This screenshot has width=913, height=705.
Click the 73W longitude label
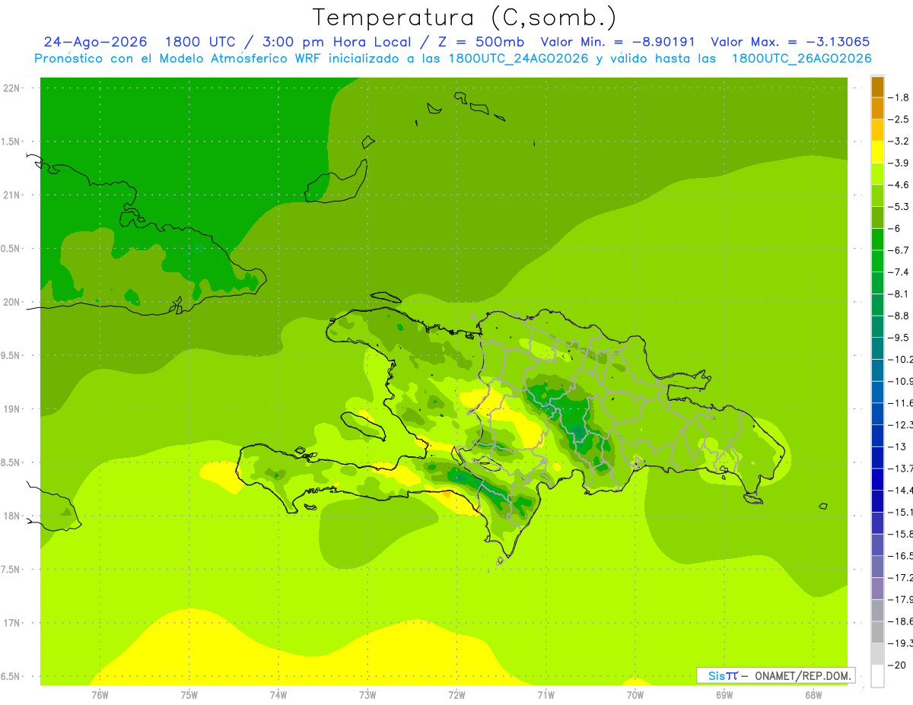tap(367, 694)
